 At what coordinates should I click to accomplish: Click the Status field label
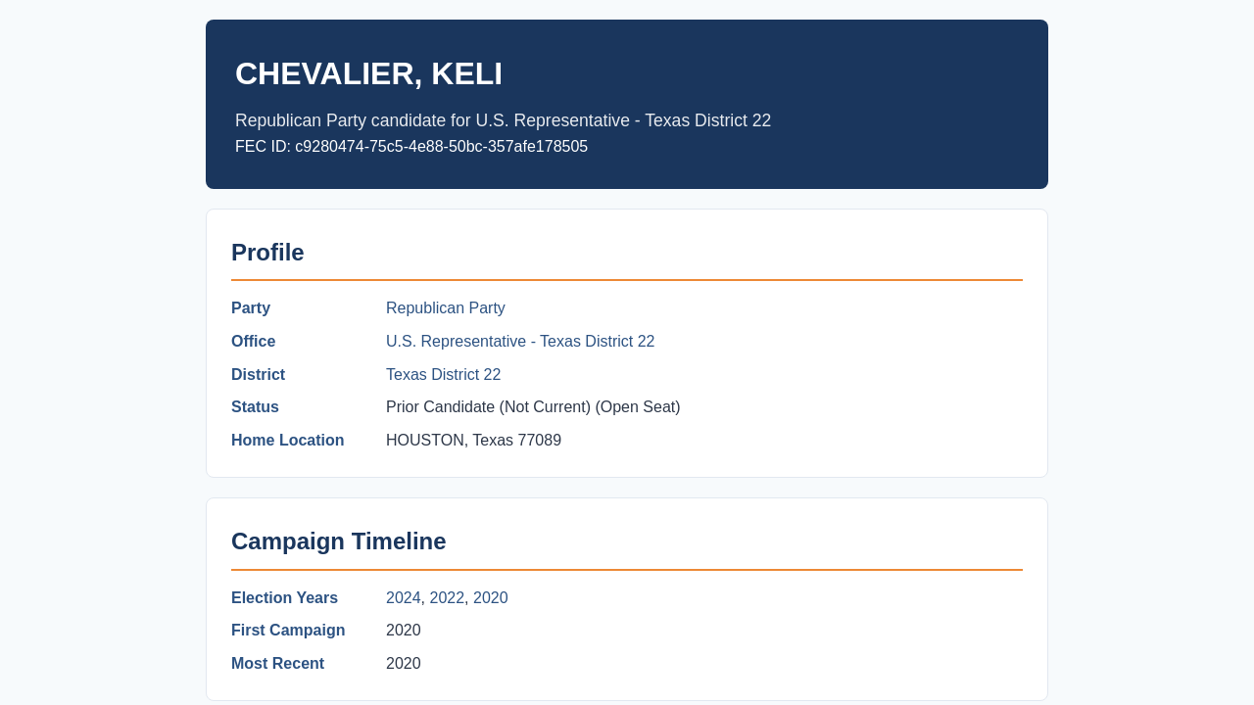pos(255,407)
